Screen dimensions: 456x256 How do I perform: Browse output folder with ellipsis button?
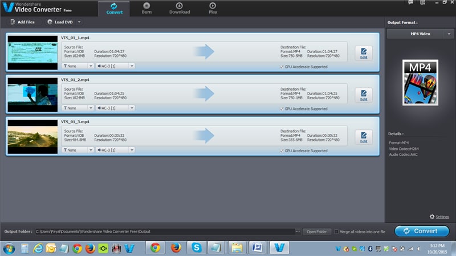tap(298, 231)
